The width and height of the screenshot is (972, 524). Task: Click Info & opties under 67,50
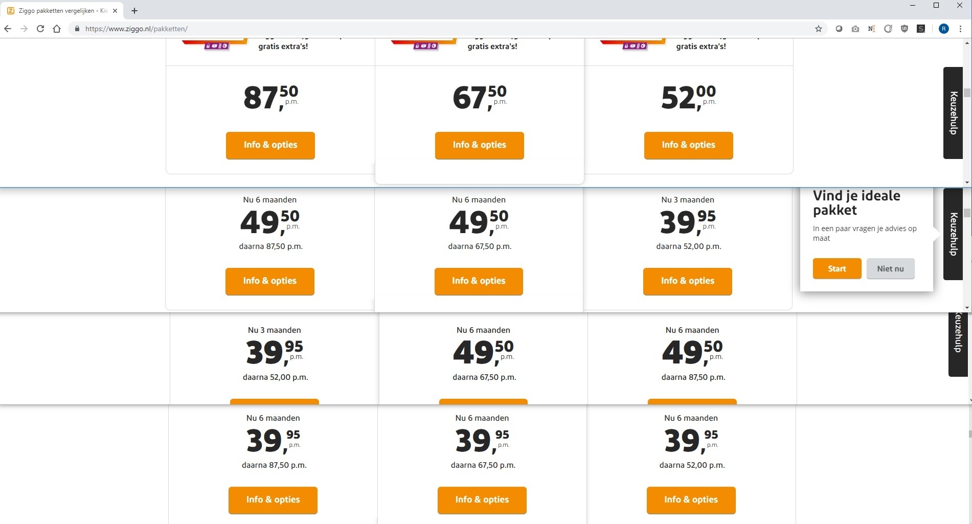(x=479, y=145)
